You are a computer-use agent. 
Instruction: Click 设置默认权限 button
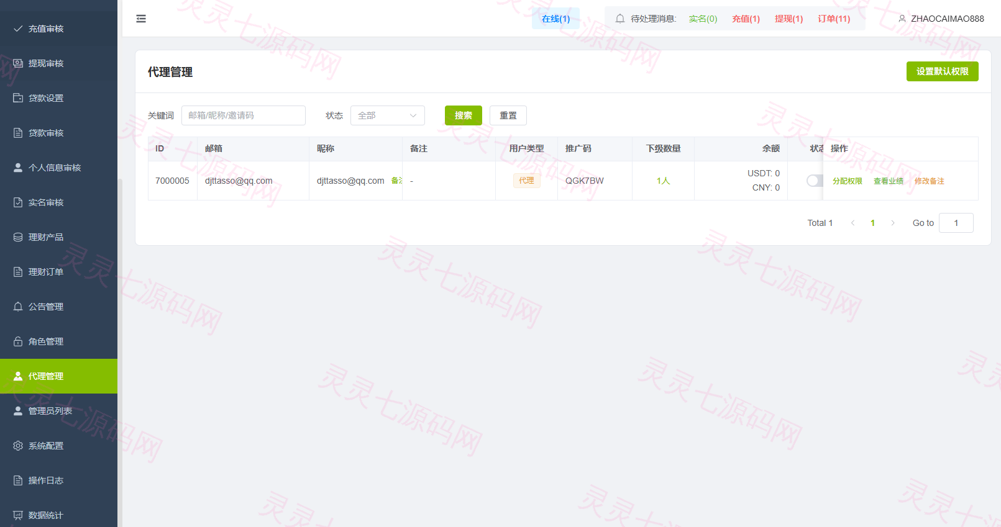click(x=942, y=71)
